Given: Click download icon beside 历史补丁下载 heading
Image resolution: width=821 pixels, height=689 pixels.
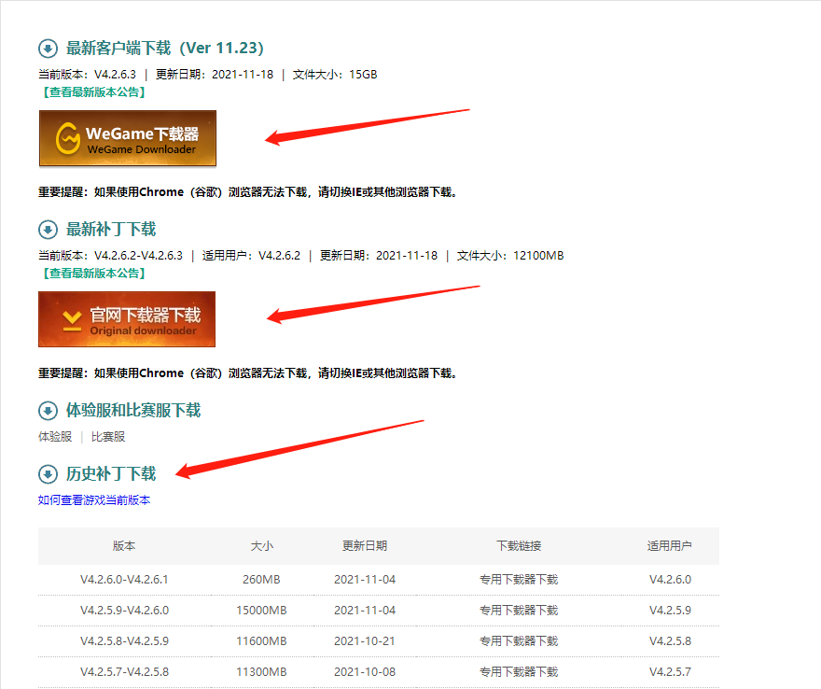Looking at the screenshot, I should pyautogui.click(x=48, y=474).
